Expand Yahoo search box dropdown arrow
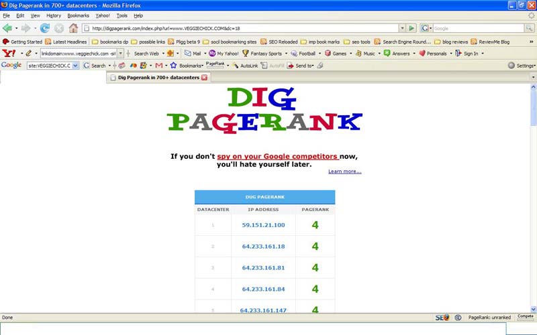This screenshot has width=537, height=335. (x=121, y=54)
